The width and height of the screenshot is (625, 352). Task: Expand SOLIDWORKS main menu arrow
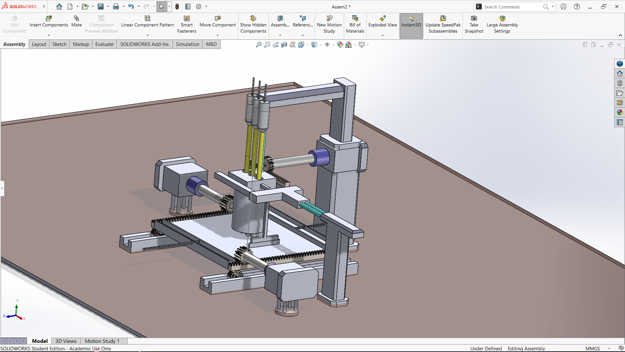(44, 7)
